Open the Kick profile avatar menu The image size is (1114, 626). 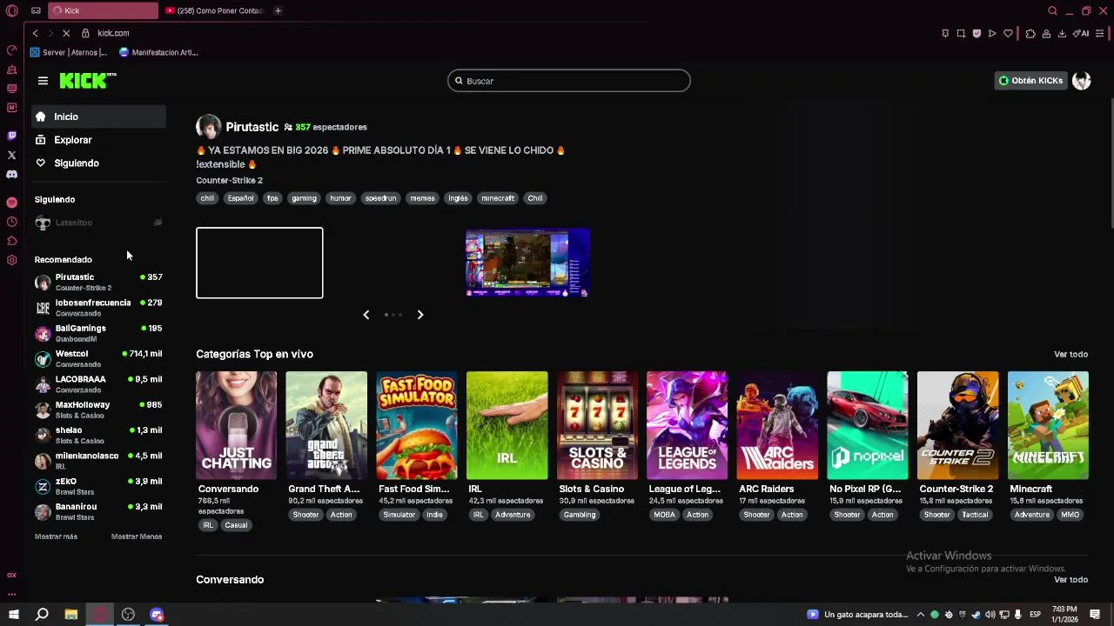click(1082, 81)
